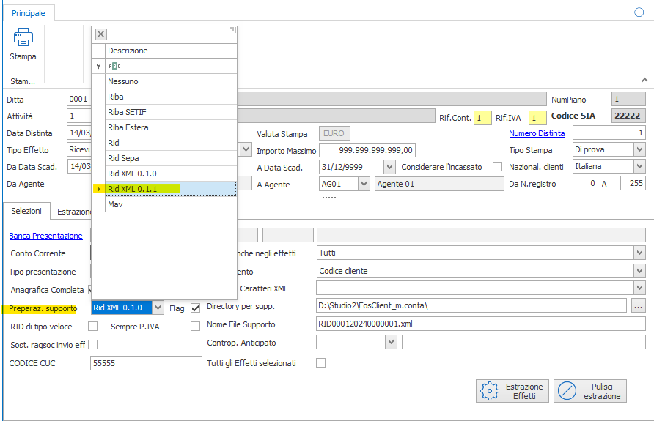Choose Rid Sepa option
This screenshot has height=421, width=654.
coord(171,158)
